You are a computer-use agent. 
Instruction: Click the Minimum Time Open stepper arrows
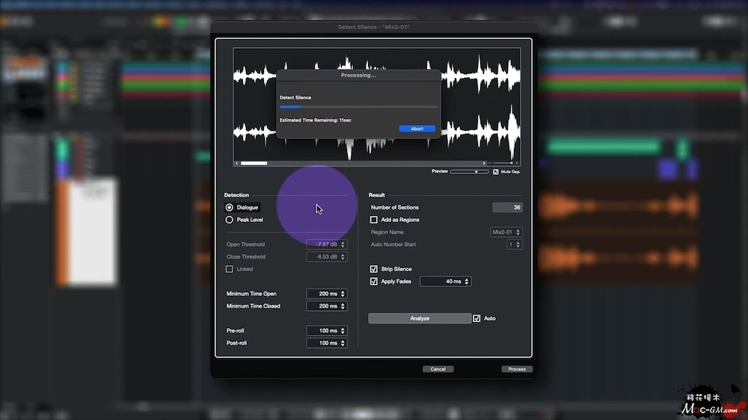point(343,294)
